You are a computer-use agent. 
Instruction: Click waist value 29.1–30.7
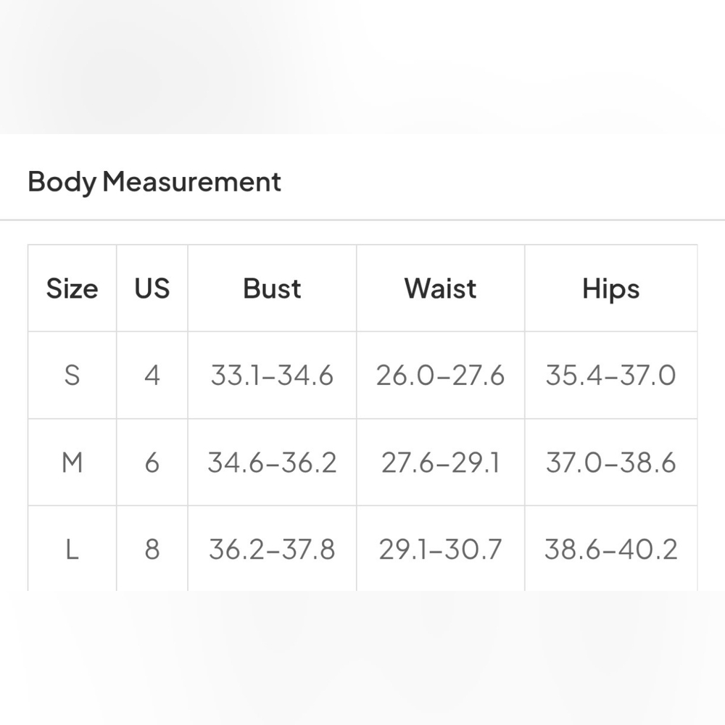[x=440, y=550]
